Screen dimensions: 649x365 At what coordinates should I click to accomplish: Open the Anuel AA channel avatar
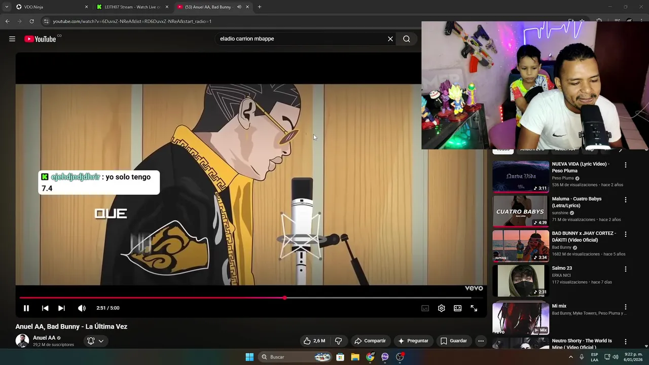(22, 341)
